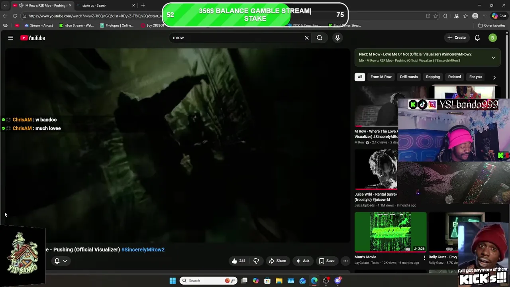Image resolution: width=510 pixels, height=287 pixels.
Task: Open Copilot Chat in the browser
Action: click(499, 16)
